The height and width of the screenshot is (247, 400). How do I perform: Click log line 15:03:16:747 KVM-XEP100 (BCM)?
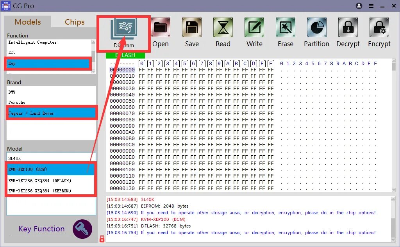146,219
